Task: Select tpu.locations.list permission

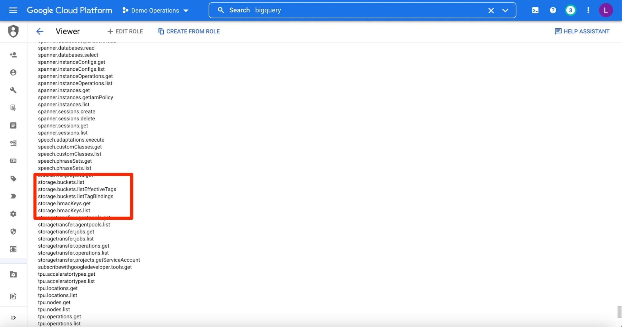Action: point(58,295)
